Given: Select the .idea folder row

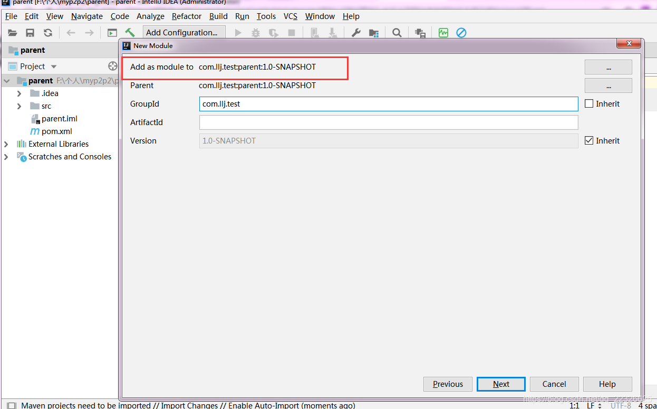Looking at the screenshot, I should click(59, 93).
